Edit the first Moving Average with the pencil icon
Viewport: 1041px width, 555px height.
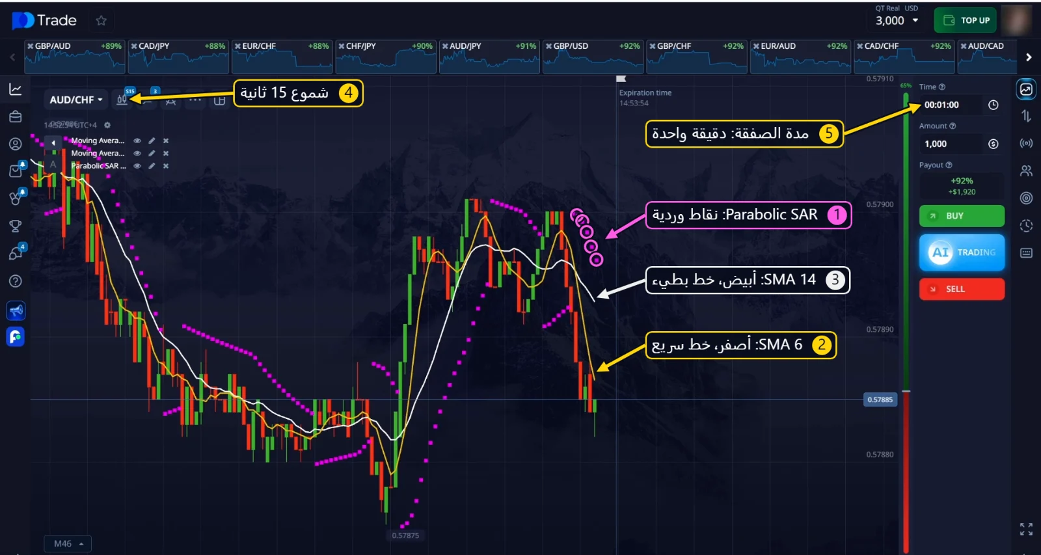click(x=152, y=141)
